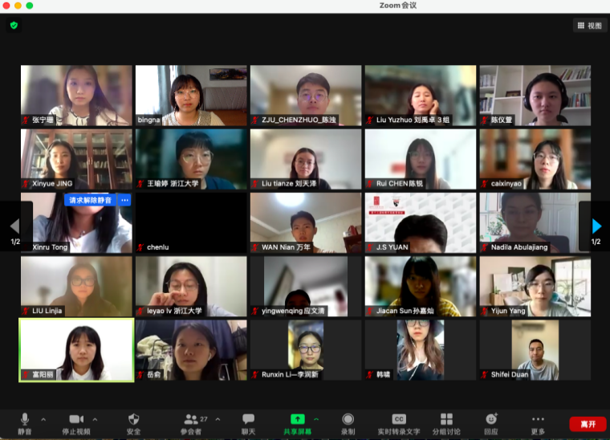
Task: Select Shifei Duan's video tile
Action: tap(535, 350)
